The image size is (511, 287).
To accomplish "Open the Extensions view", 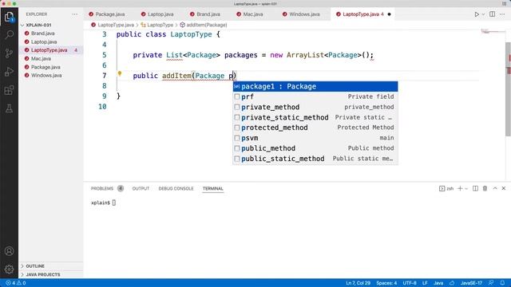I will point(9,90).
